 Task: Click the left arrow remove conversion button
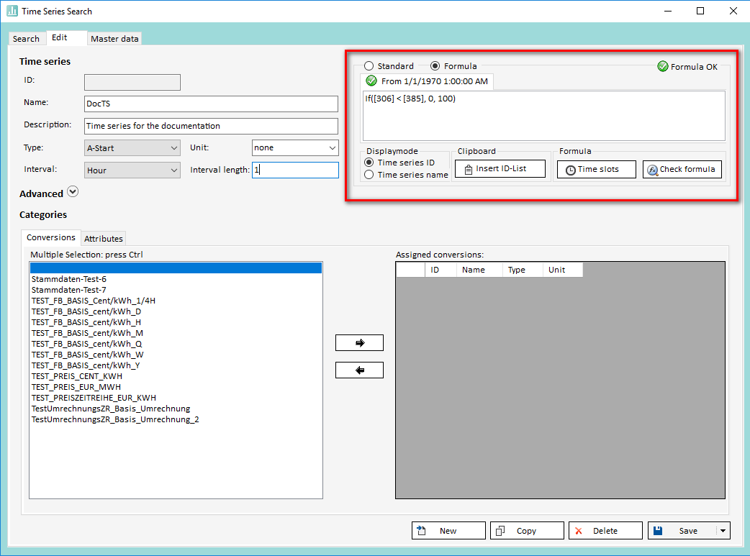point(359,370)
